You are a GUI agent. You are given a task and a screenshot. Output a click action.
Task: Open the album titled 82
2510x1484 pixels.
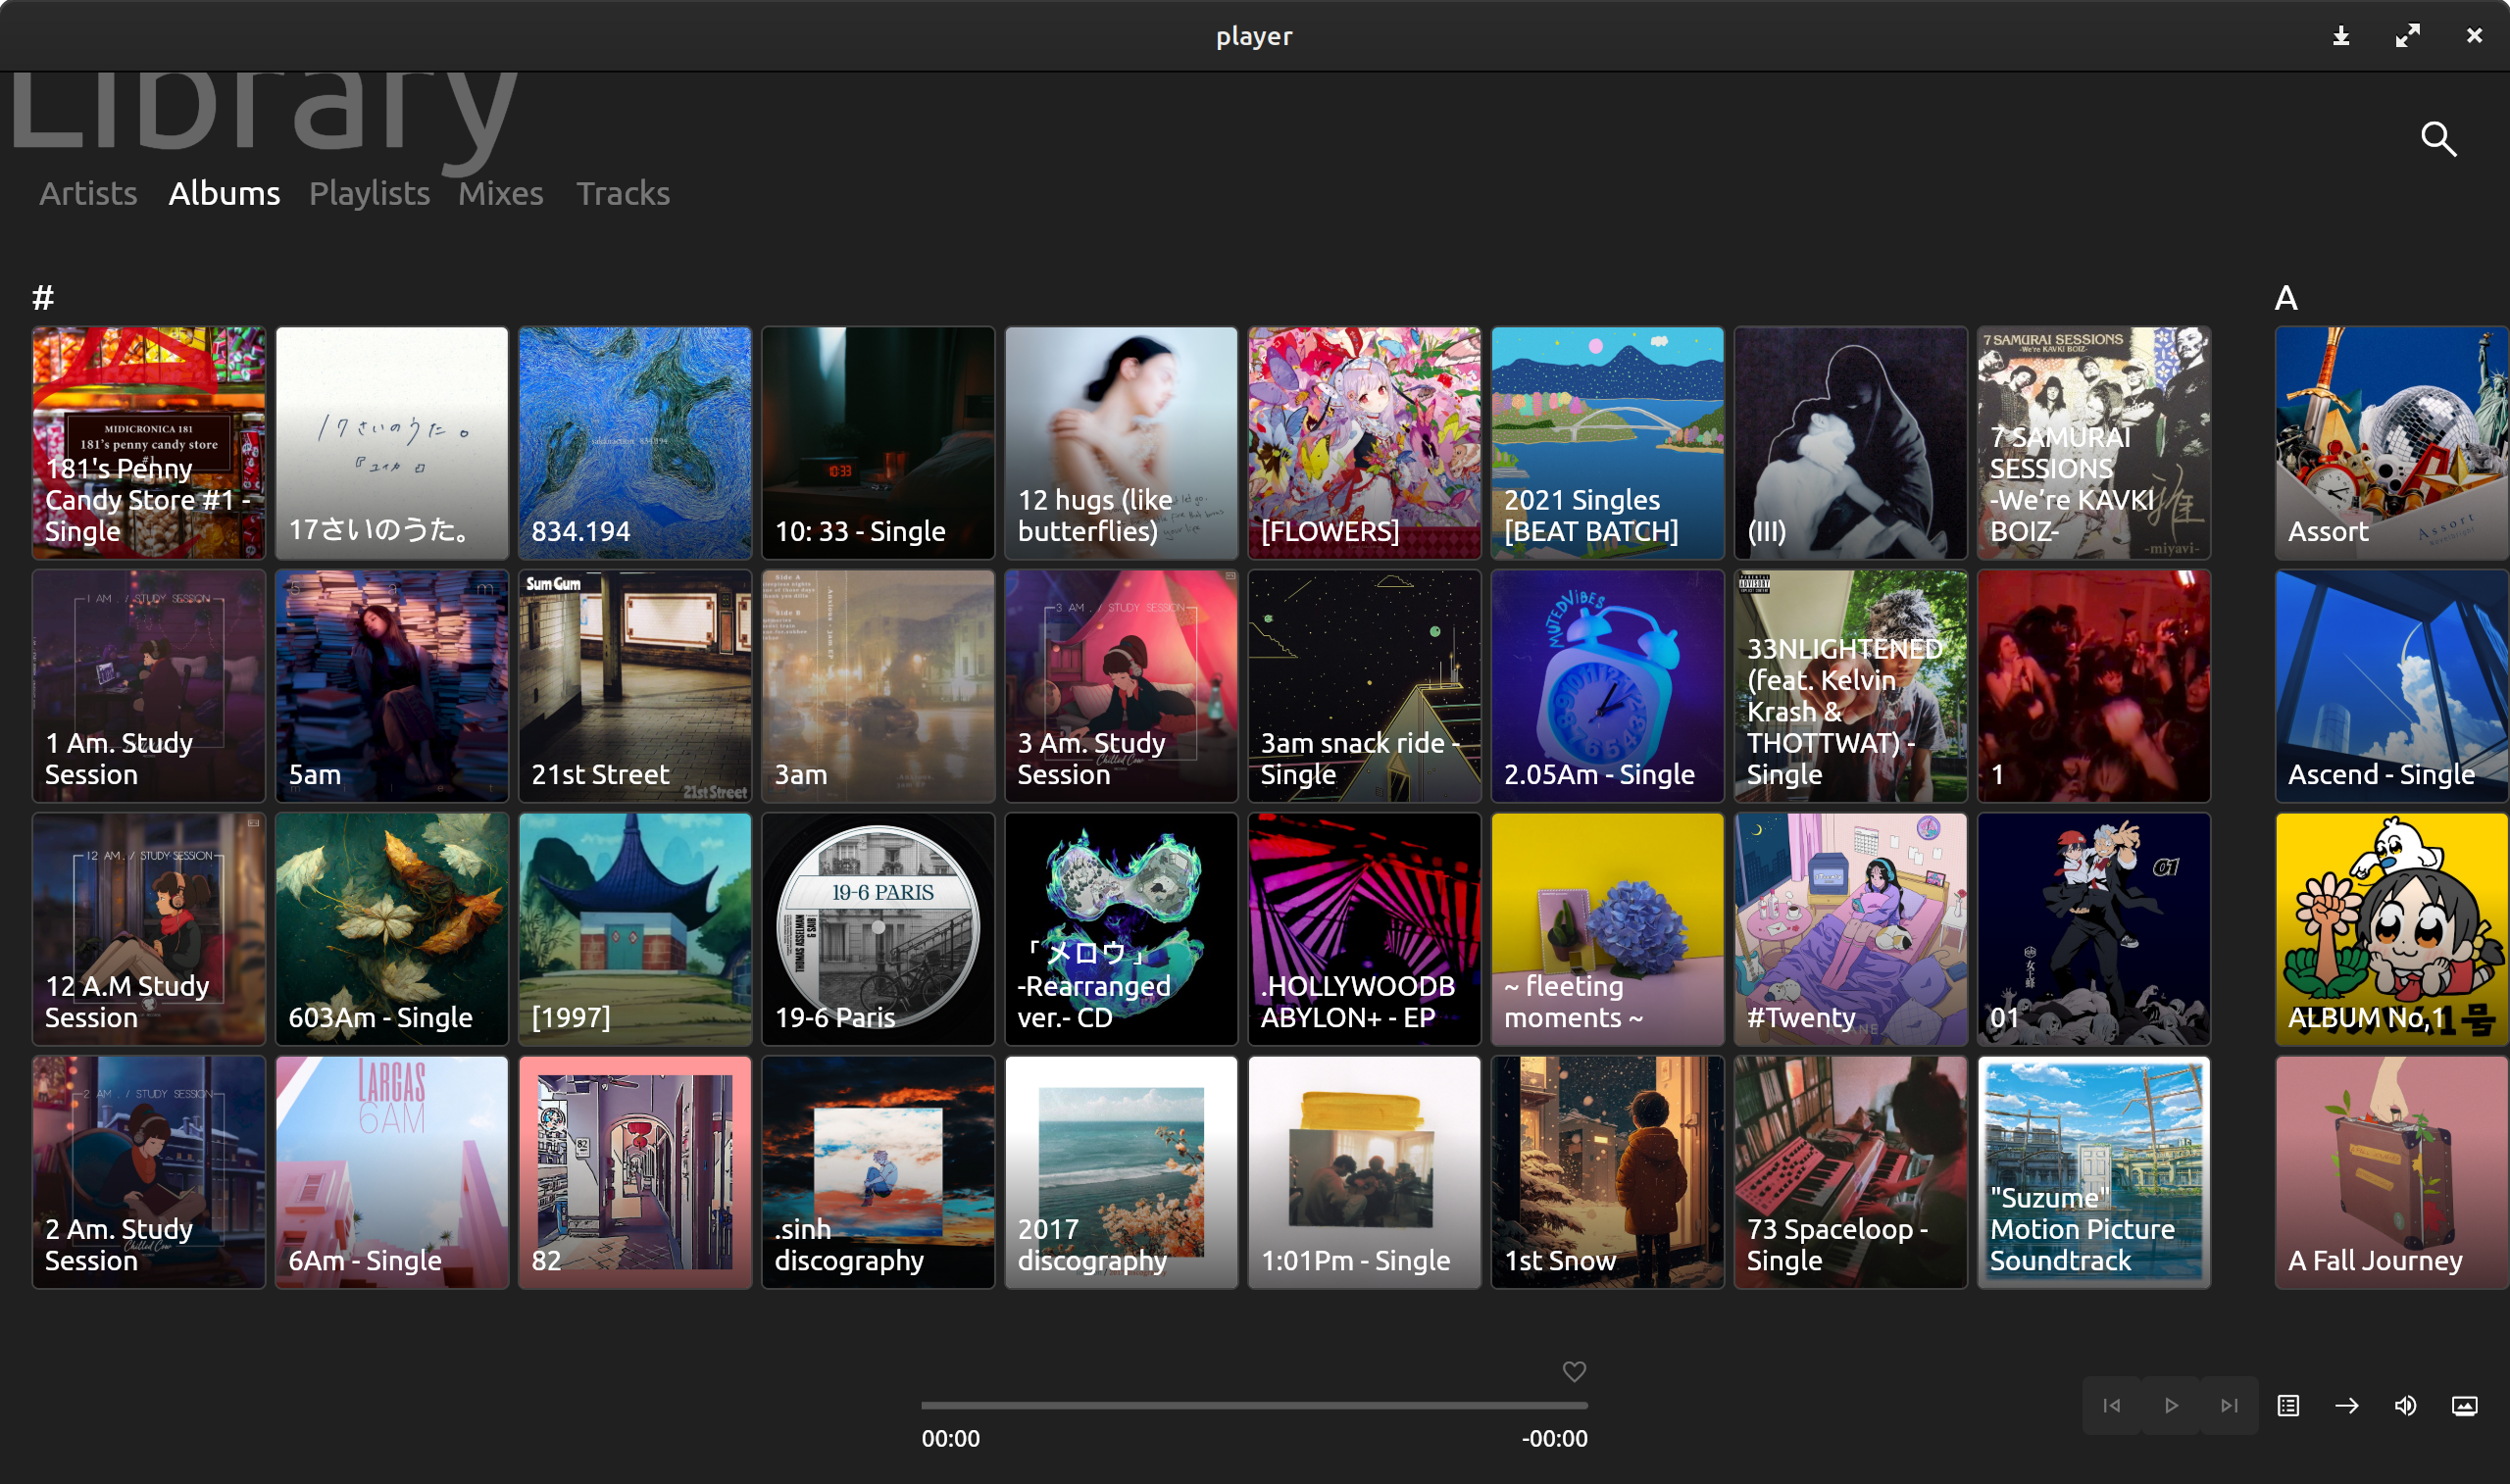point(635,1172)
